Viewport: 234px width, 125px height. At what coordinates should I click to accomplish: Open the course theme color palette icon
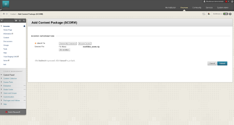(x=209, y=14)
